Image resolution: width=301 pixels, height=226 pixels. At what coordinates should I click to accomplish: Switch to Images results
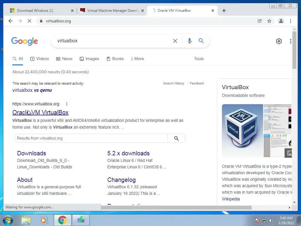click(89, 59)
